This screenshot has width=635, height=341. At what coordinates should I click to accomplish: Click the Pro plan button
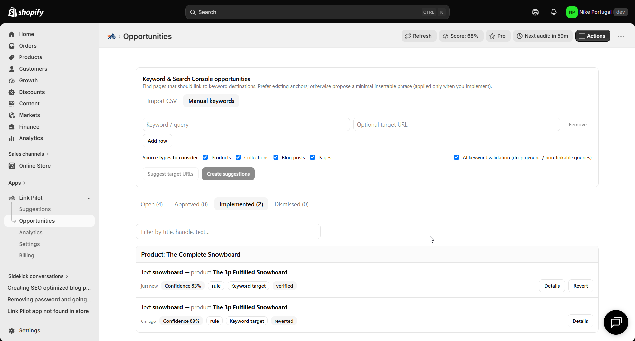click(498, 36)
